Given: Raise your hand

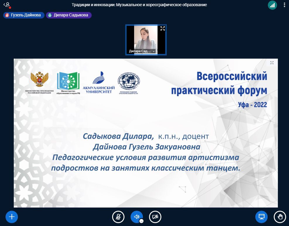Looking at the screenshot, I should pos(280,217).
